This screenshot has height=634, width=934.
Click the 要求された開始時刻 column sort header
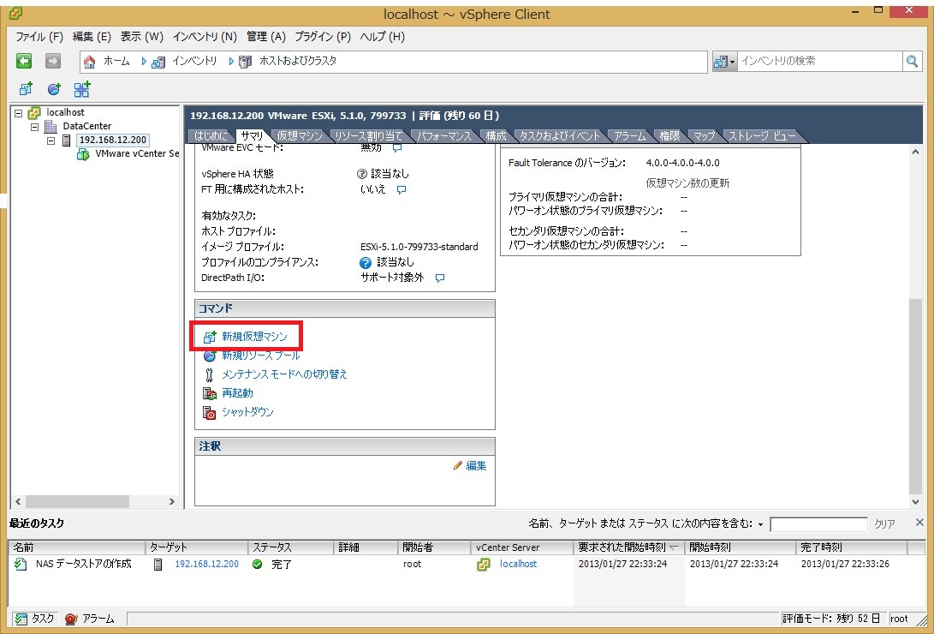pos(629,547)
